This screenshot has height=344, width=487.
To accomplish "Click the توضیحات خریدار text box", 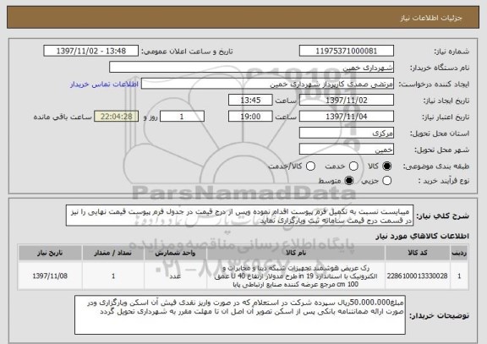I will (240, 314).
